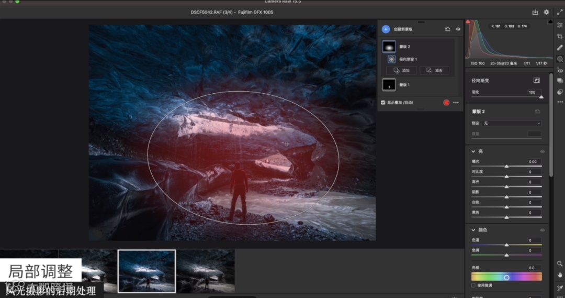The width and height of the screenshot is (565, 298).
Task: Click the 高光 highlights slider handle
Action: coord(506,186)
